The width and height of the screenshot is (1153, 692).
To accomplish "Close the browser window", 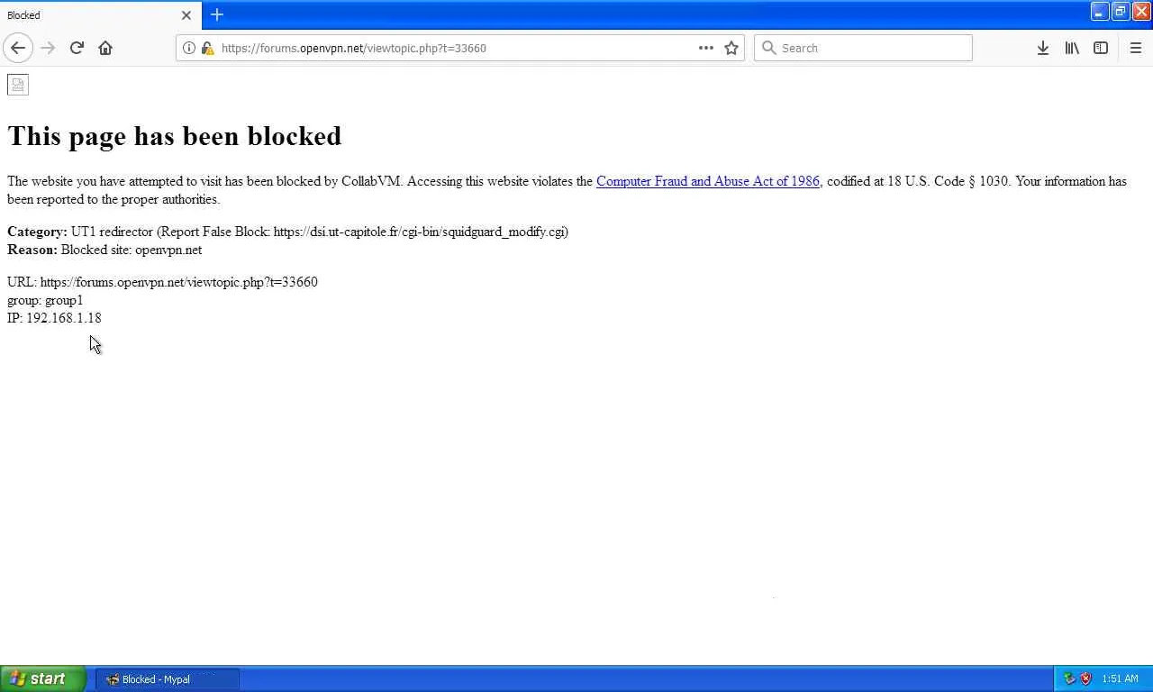I will 1140,12.
